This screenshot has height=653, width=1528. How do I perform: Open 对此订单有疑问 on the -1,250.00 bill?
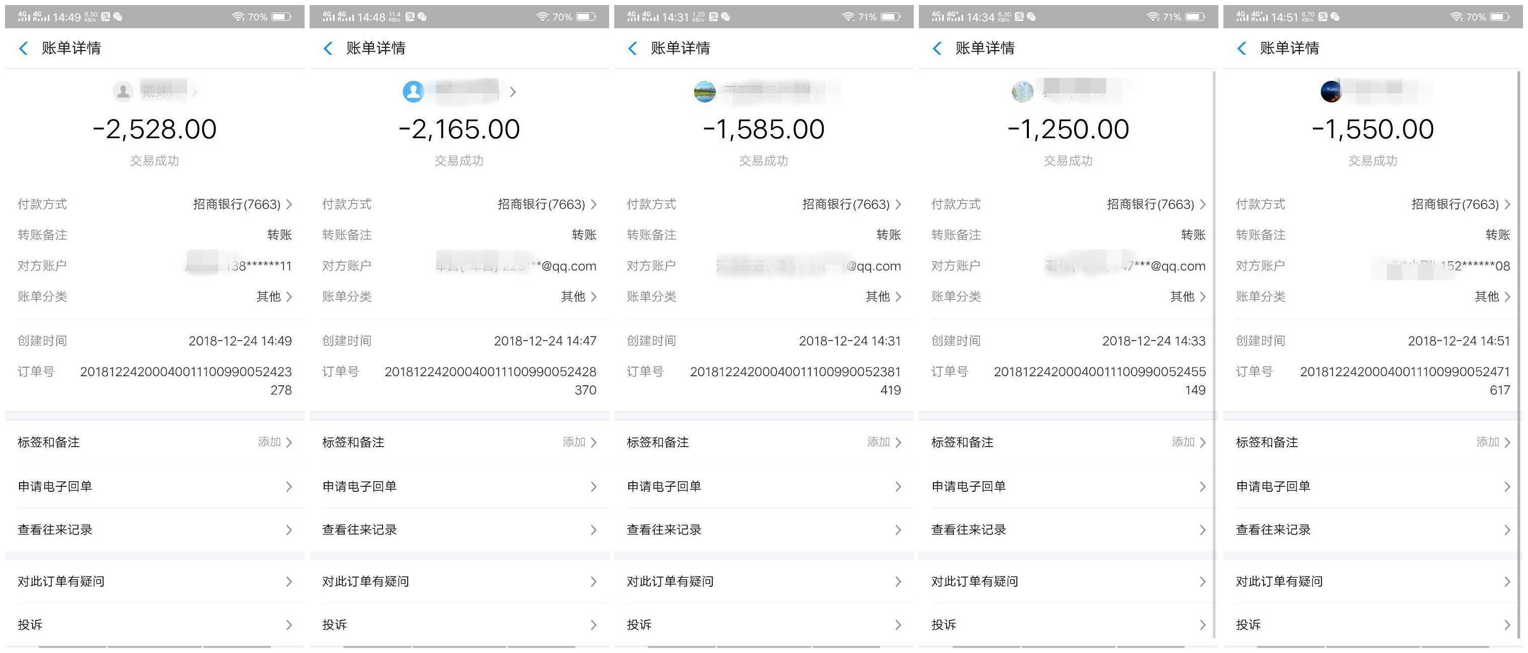tap(1068, 581)
